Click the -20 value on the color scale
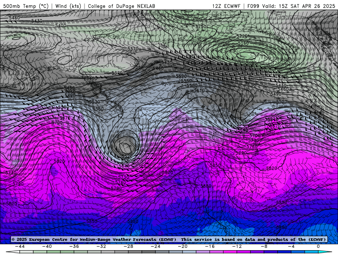338x254 pixels. point(183,246)
